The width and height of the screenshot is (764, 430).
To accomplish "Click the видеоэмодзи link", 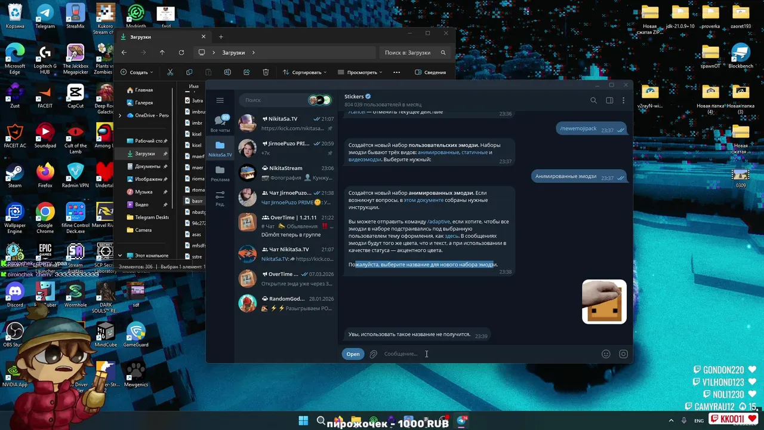I will (x=365, y=159).
